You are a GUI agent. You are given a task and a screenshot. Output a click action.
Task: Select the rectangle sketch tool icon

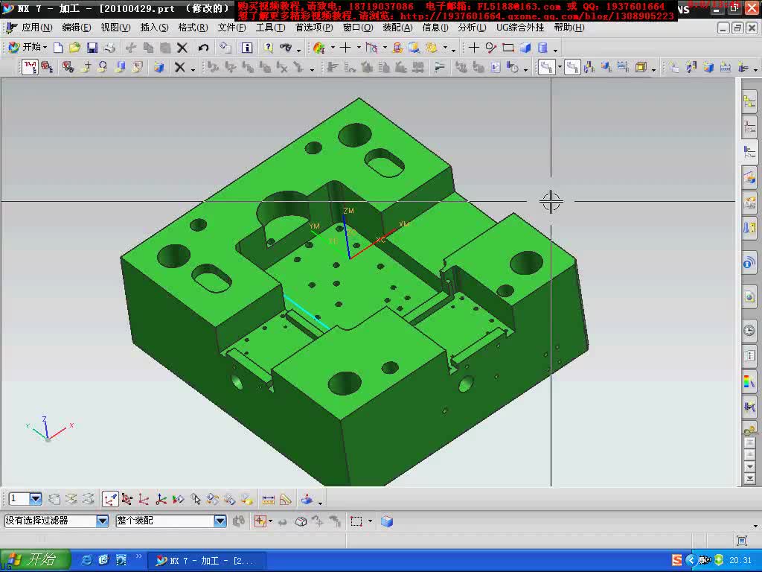pyautogui.click(x=508, y=48)
